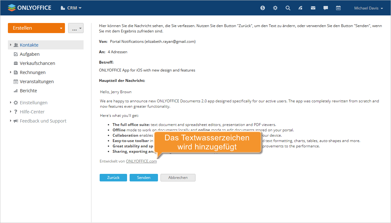Open the more actions ellipsis button
This screenshot has height=223, width=391.
click(x=76, y=28)
